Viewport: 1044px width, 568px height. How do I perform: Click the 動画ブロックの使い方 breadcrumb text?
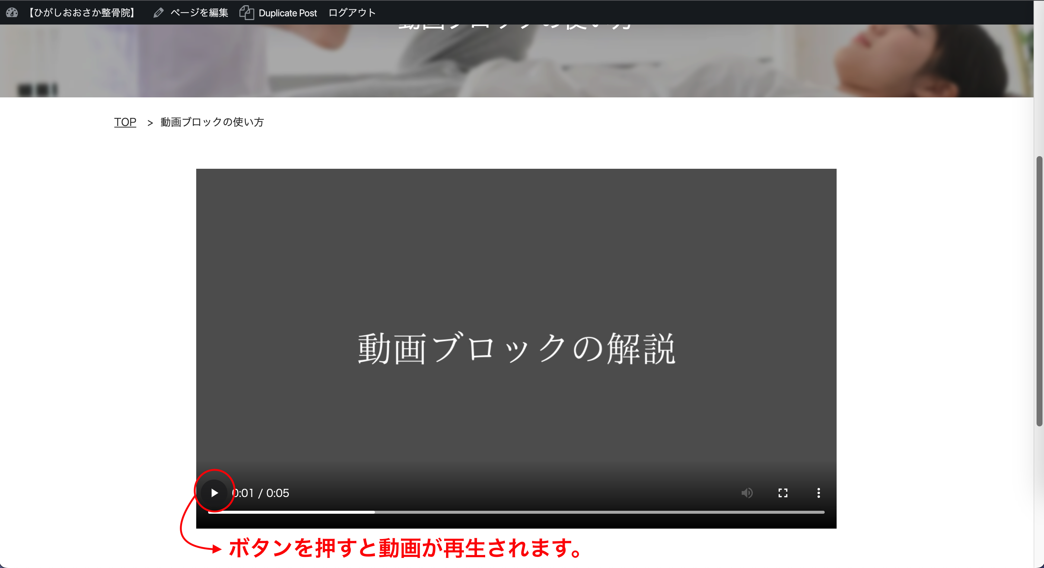212,122
